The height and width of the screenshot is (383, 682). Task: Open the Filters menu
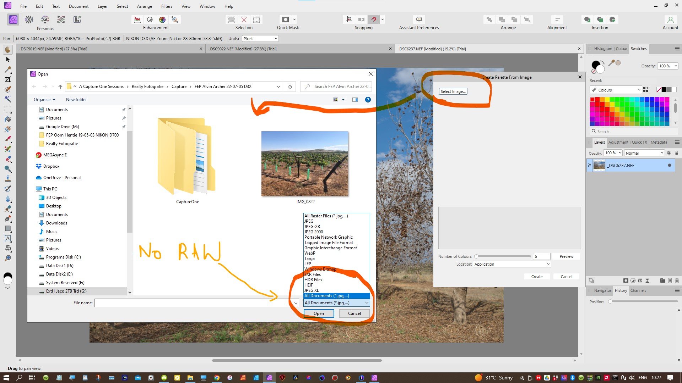pyautogui.click(x=167, y=6)
